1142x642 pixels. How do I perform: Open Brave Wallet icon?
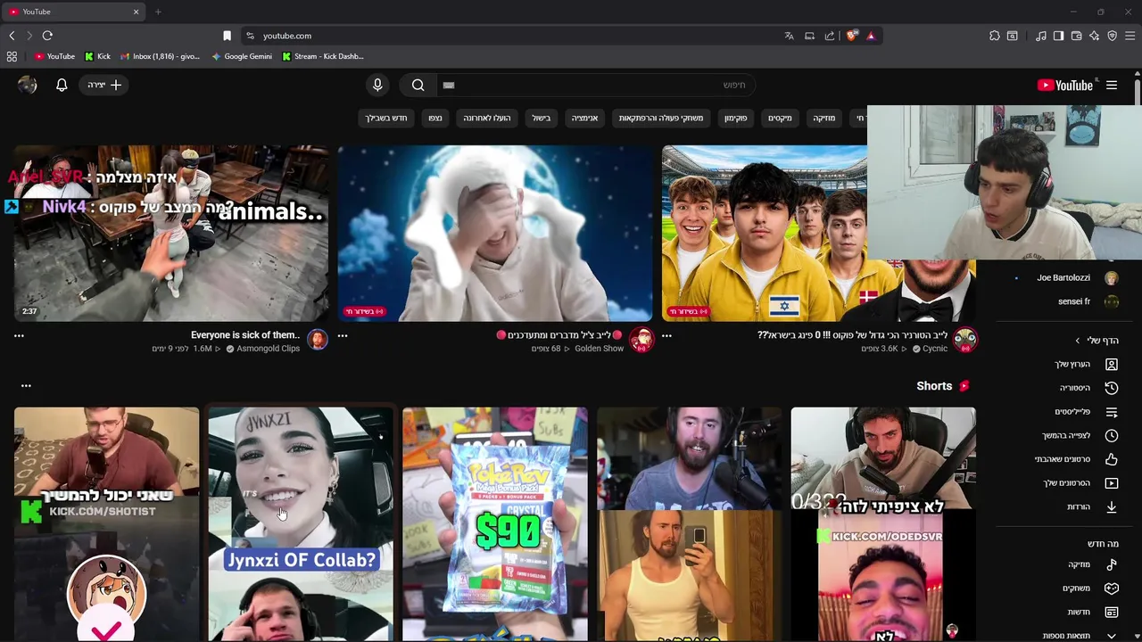point(1077,36)
